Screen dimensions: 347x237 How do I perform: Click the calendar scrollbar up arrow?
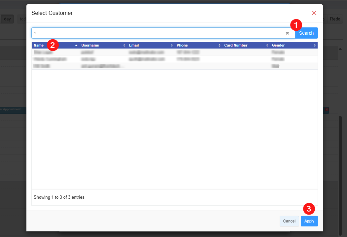pos(340,49)
